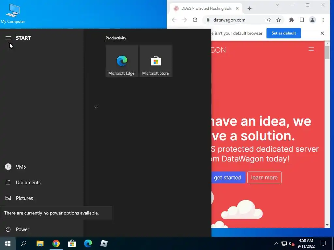The height and width of the screenshot is (250, 334).
Task: Close the DDoS Protected Hosting tab
Action: coord(237,8)
